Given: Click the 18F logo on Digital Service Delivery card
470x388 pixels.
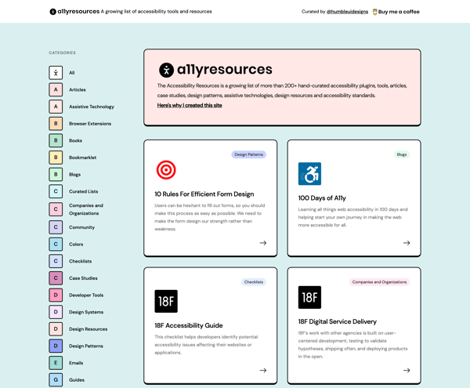Looking at the screenshot, I should (x=309, y=297).
